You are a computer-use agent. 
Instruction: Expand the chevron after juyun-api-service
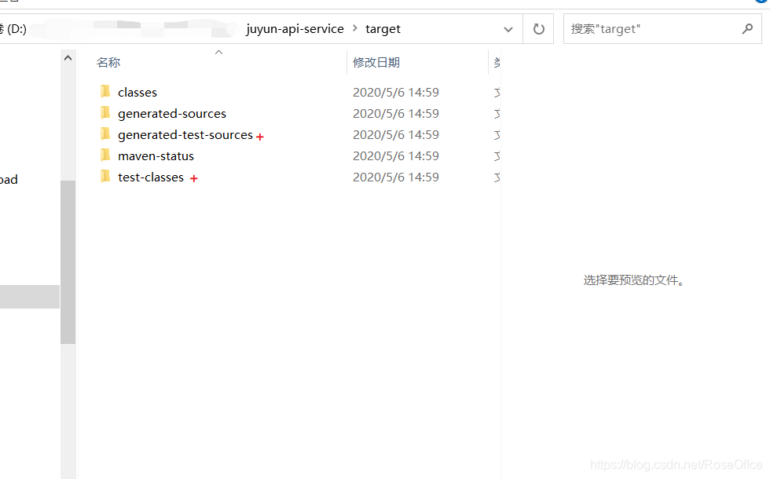click(354, 28)
